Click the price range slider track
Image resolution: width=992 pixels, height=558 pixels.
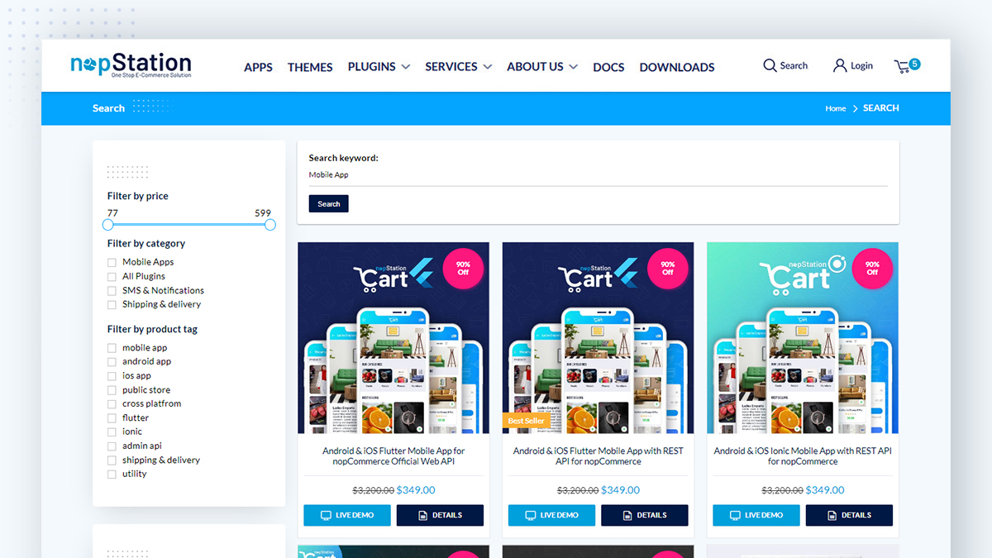tap(189, 225)
